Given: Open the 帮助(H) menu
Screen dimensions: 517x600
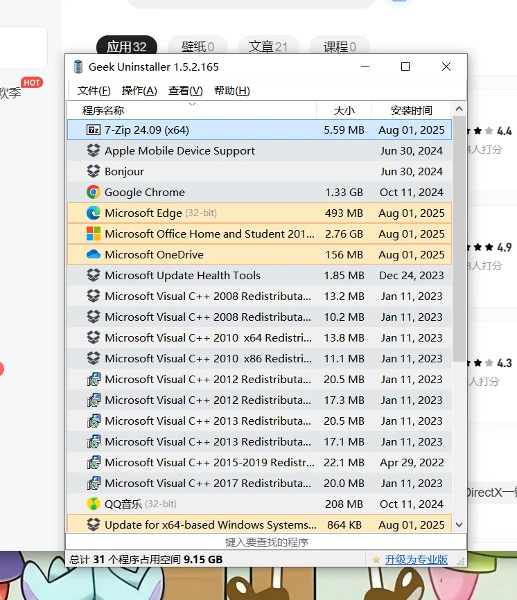Looking at the screenshot, I should click(232, 91).
